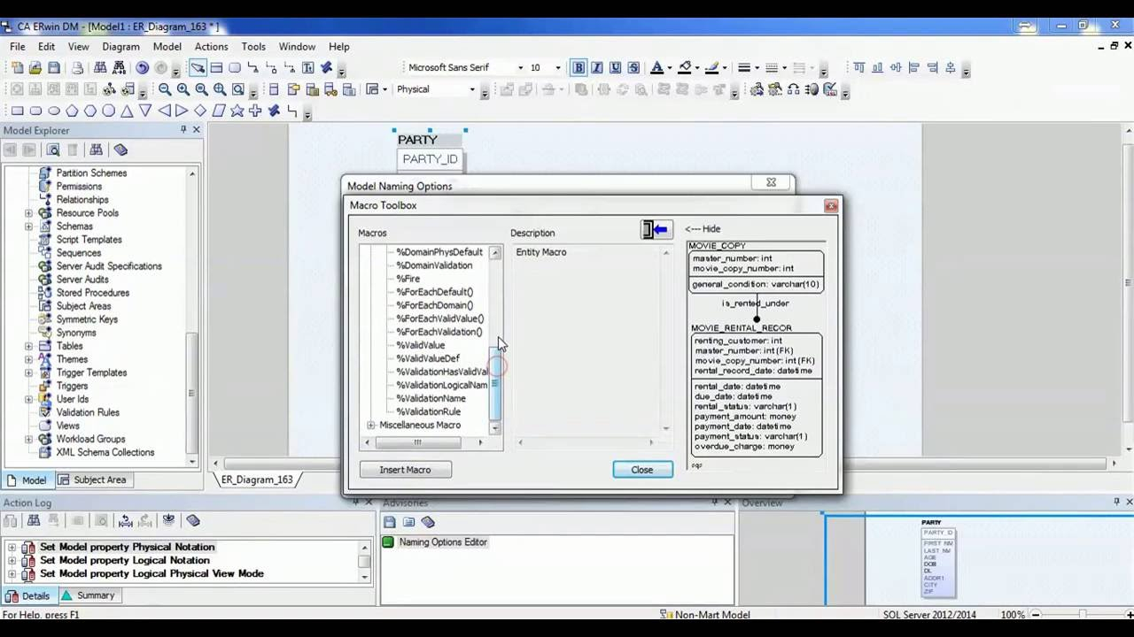This screenshot has width=1134, height=637.
Task: Open the Find binoculars icon
Action: tap(100, 67)
